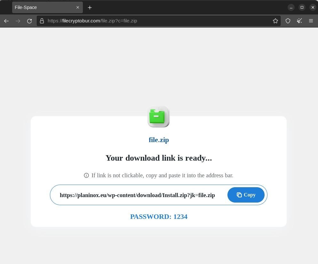
Task: Bookmark this page with the star icon
Action: 275,21
